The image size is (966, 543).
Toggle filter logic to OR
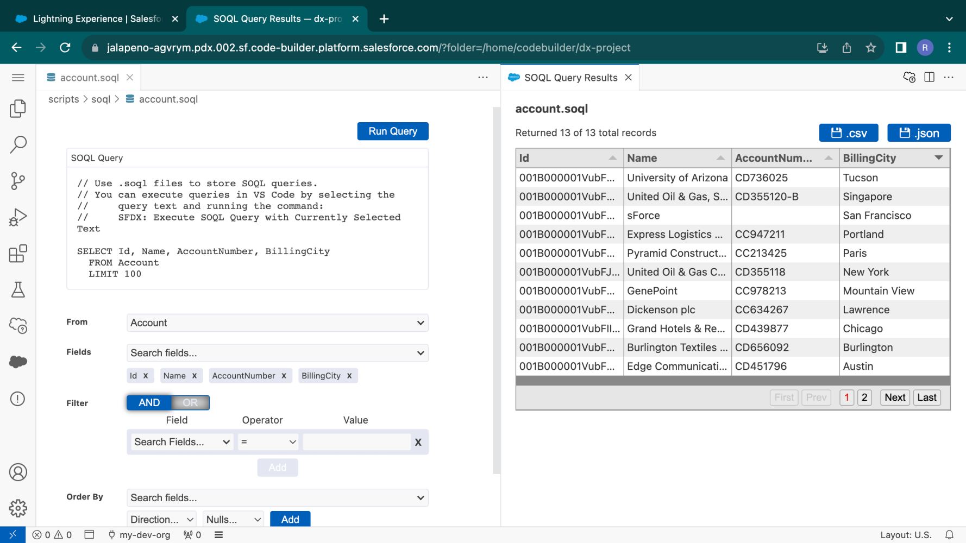coord(190,402)
